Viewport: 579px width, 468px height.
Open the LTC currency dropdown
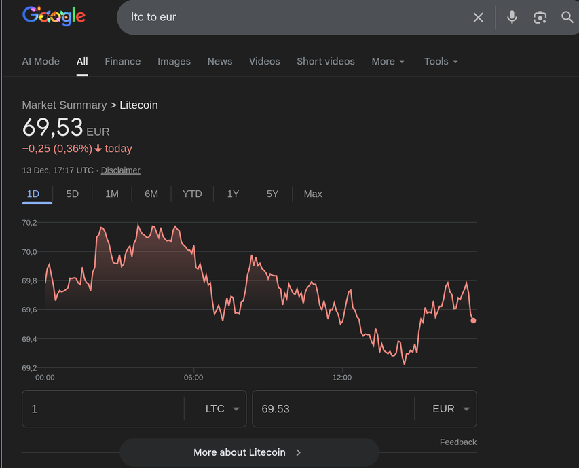pos(222,409)
